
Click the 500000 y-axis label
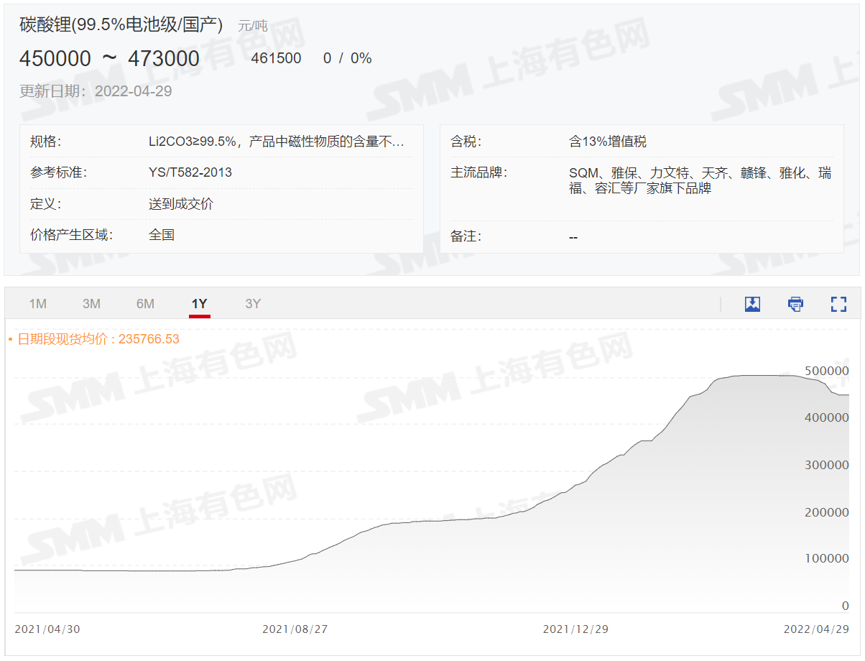click(826, 371)
